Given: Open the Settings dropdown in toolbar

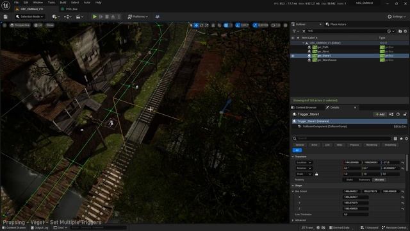Looking at the screenshot, I should tap(397, 17).
